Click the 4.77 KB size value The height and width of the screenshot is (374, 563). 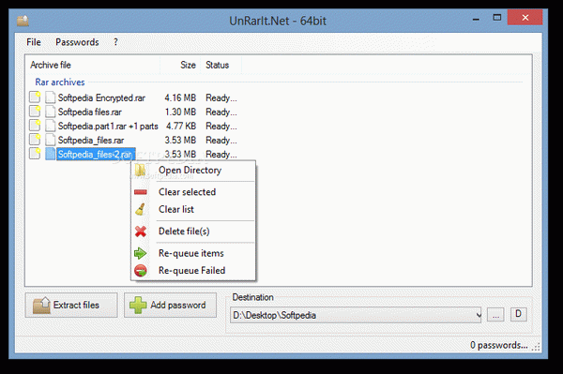click(181, 127)
